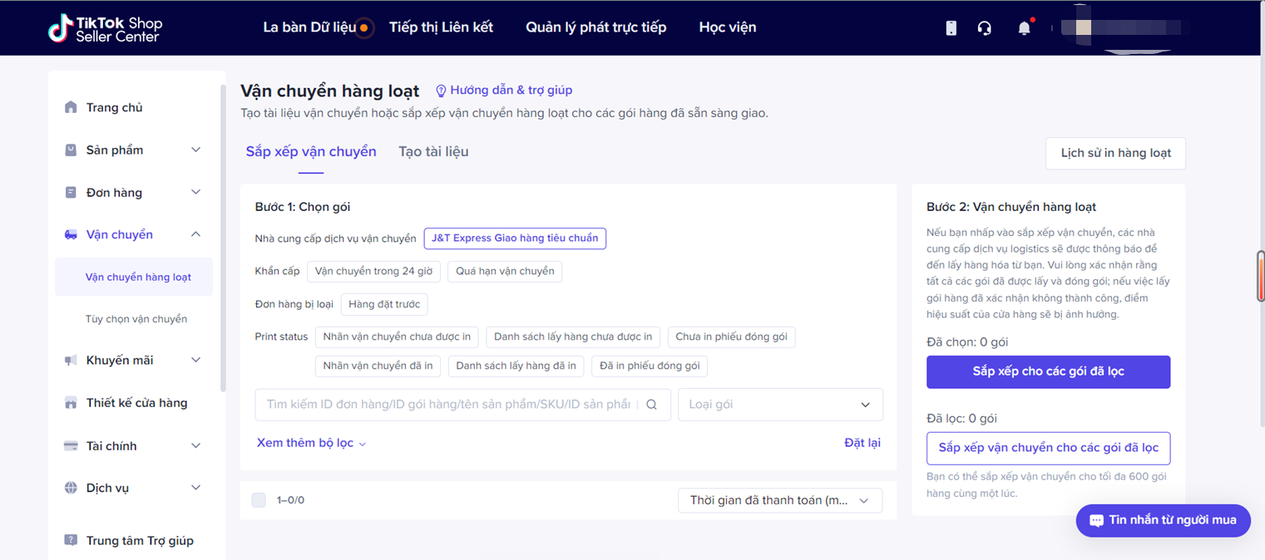Select the Trang chủ home icon
This screenshot has height=560, width=1265.
pos(70,107)
